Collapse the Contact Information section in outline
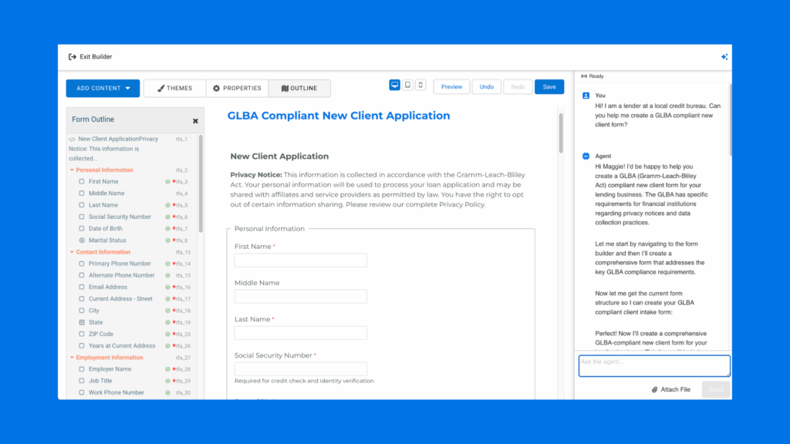Screen dimensions: 790x444 pyautogui.click(x=72, y=252)
